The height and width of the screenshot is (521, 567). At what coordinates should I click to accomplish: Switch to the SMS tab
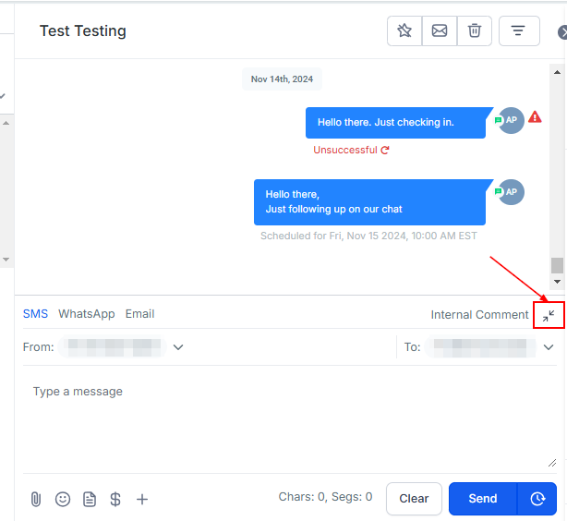[35, 314]
